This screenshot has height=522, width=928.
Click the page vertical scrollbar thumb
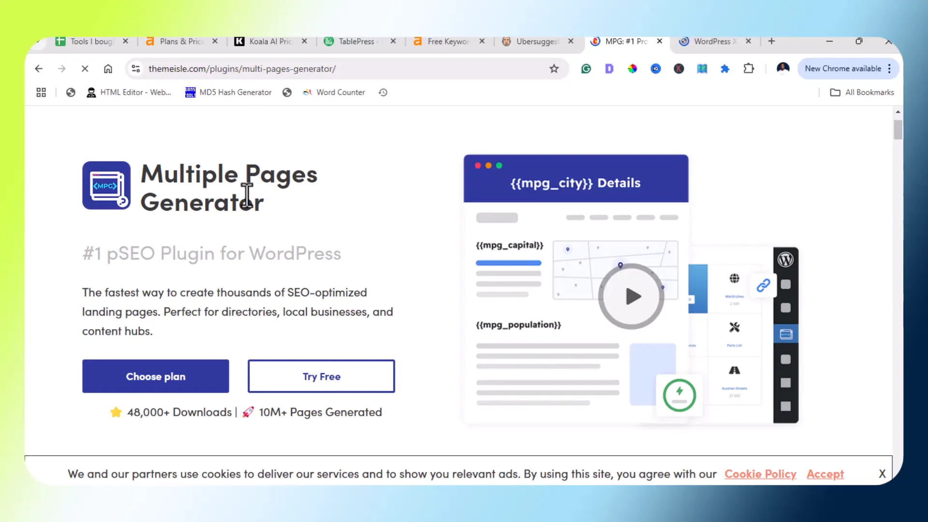[x=898, y=130]
